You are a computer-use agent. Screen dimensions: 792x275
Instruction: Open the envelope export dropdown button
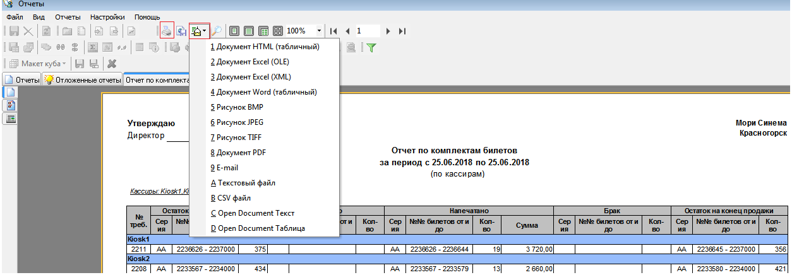[x=200, y=30]
